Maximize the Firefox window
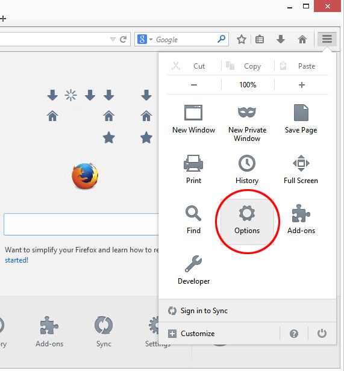The height and width of the screenshot is (371, 344). tap(306, 6)
